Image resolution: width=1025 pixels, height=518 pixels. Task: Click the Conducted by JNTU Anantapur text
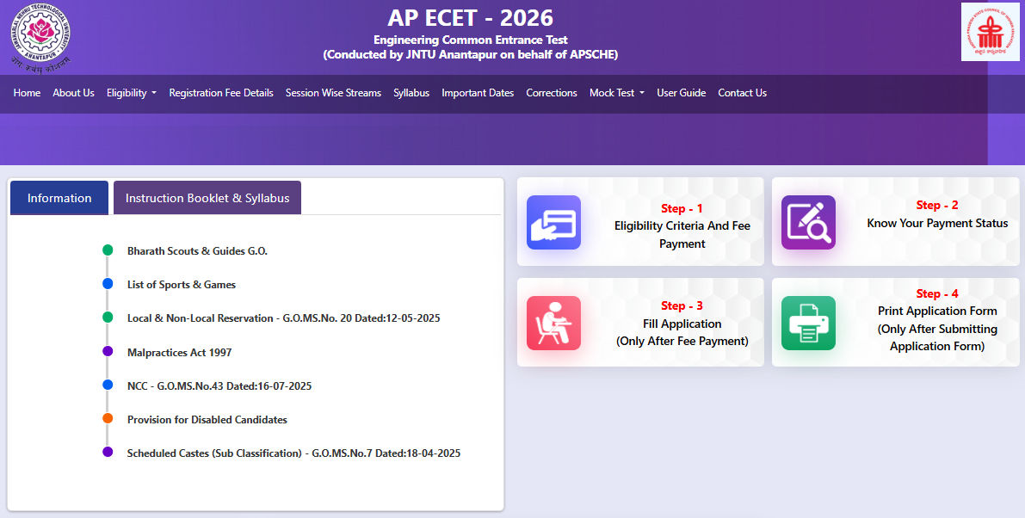coord(471,55)
